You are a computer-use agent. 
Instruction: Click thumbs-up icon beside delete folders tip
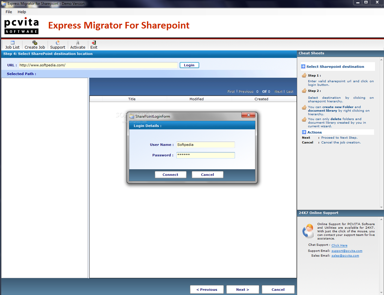pyautogui.click(x=304, y=119)
